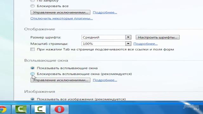
Task: Open Google Chrome from the taskbar
Action: pyautogui.click(x=3, y=109)
